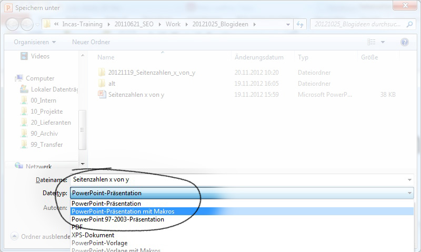Select Computer in navigation pane
This screenshot has height=252, width=421.
coord(40,78)
